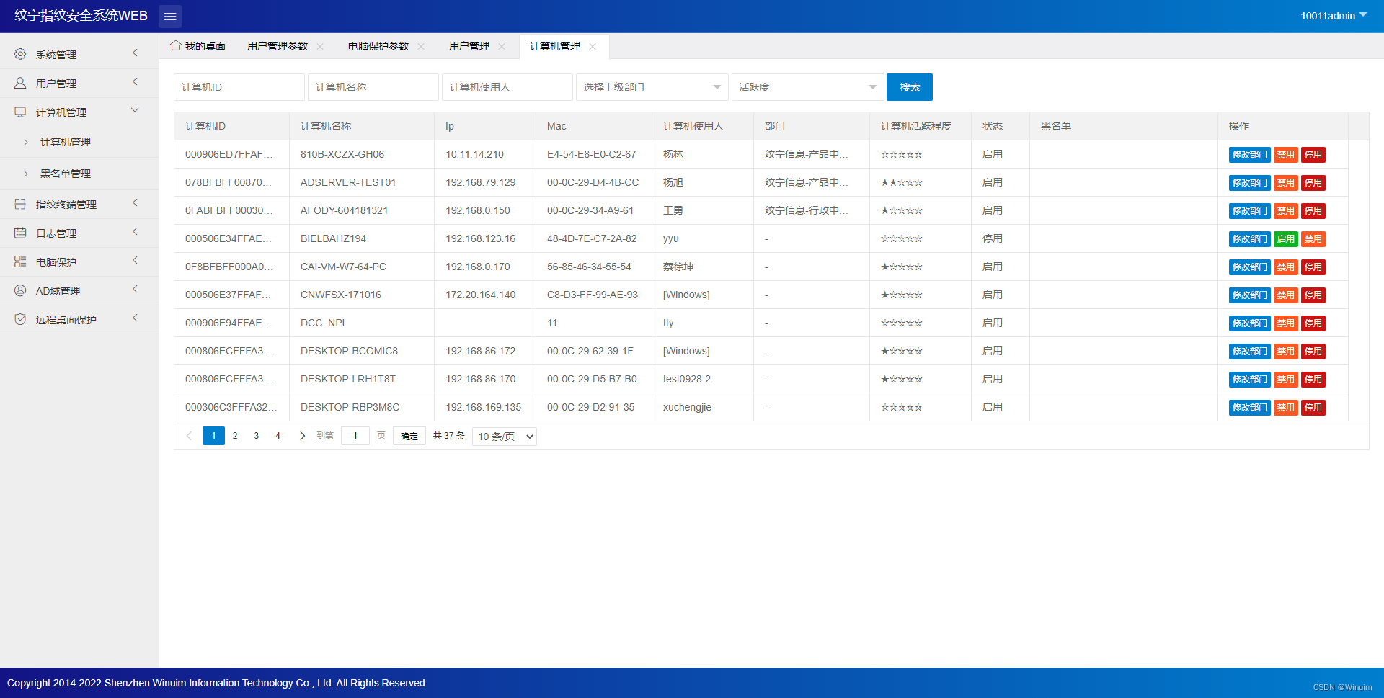
Task: Click the 计算机管理 monitor icon in sidebar
Action: (x=20, y=112)
